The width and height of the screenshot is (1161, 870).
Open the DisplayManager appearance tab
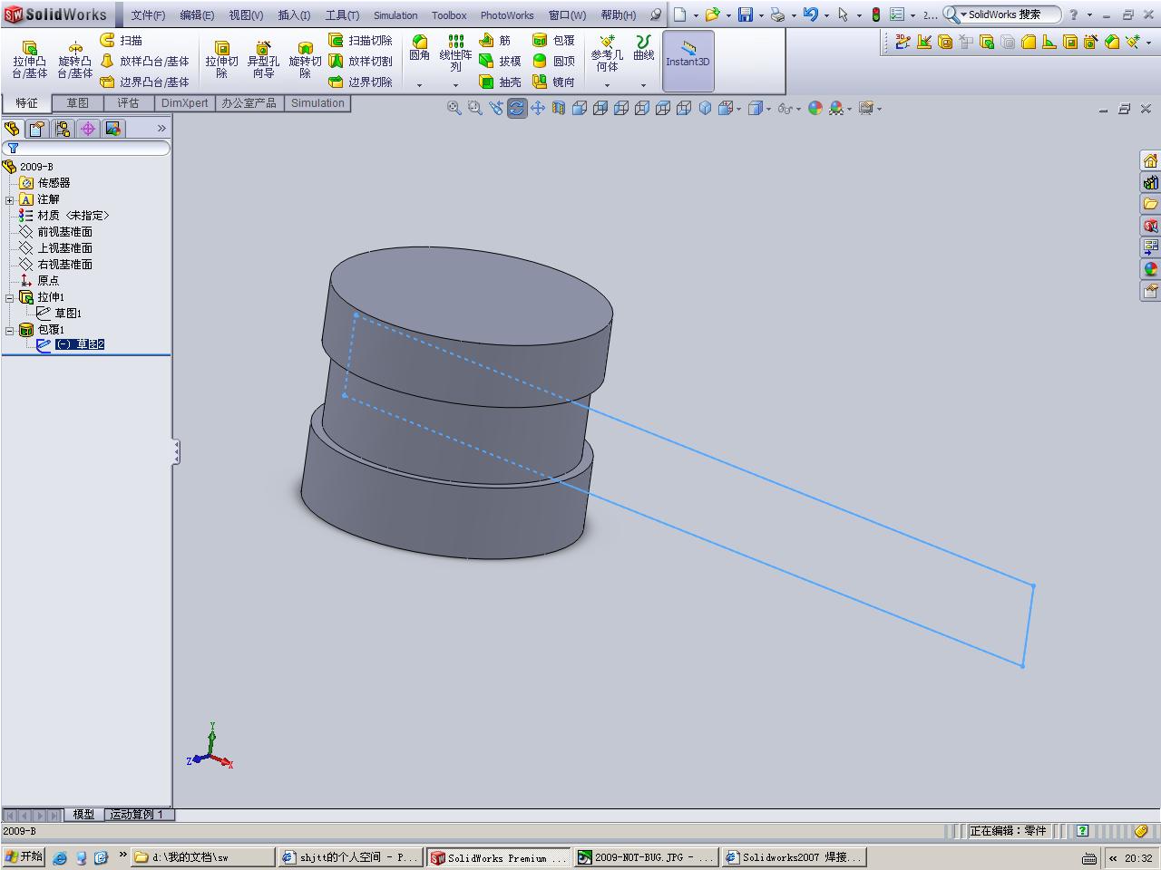pos(112,129)
